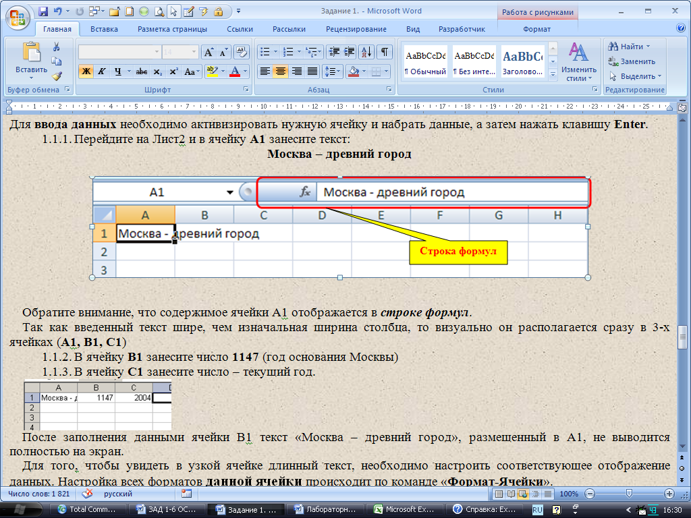The height and width of the screenshot is (518, 691).
Task: Switch to the Вставка tab
Action: click(104, 29)
